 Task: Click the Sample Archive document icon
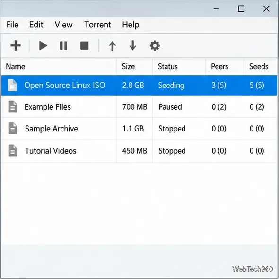13,128
